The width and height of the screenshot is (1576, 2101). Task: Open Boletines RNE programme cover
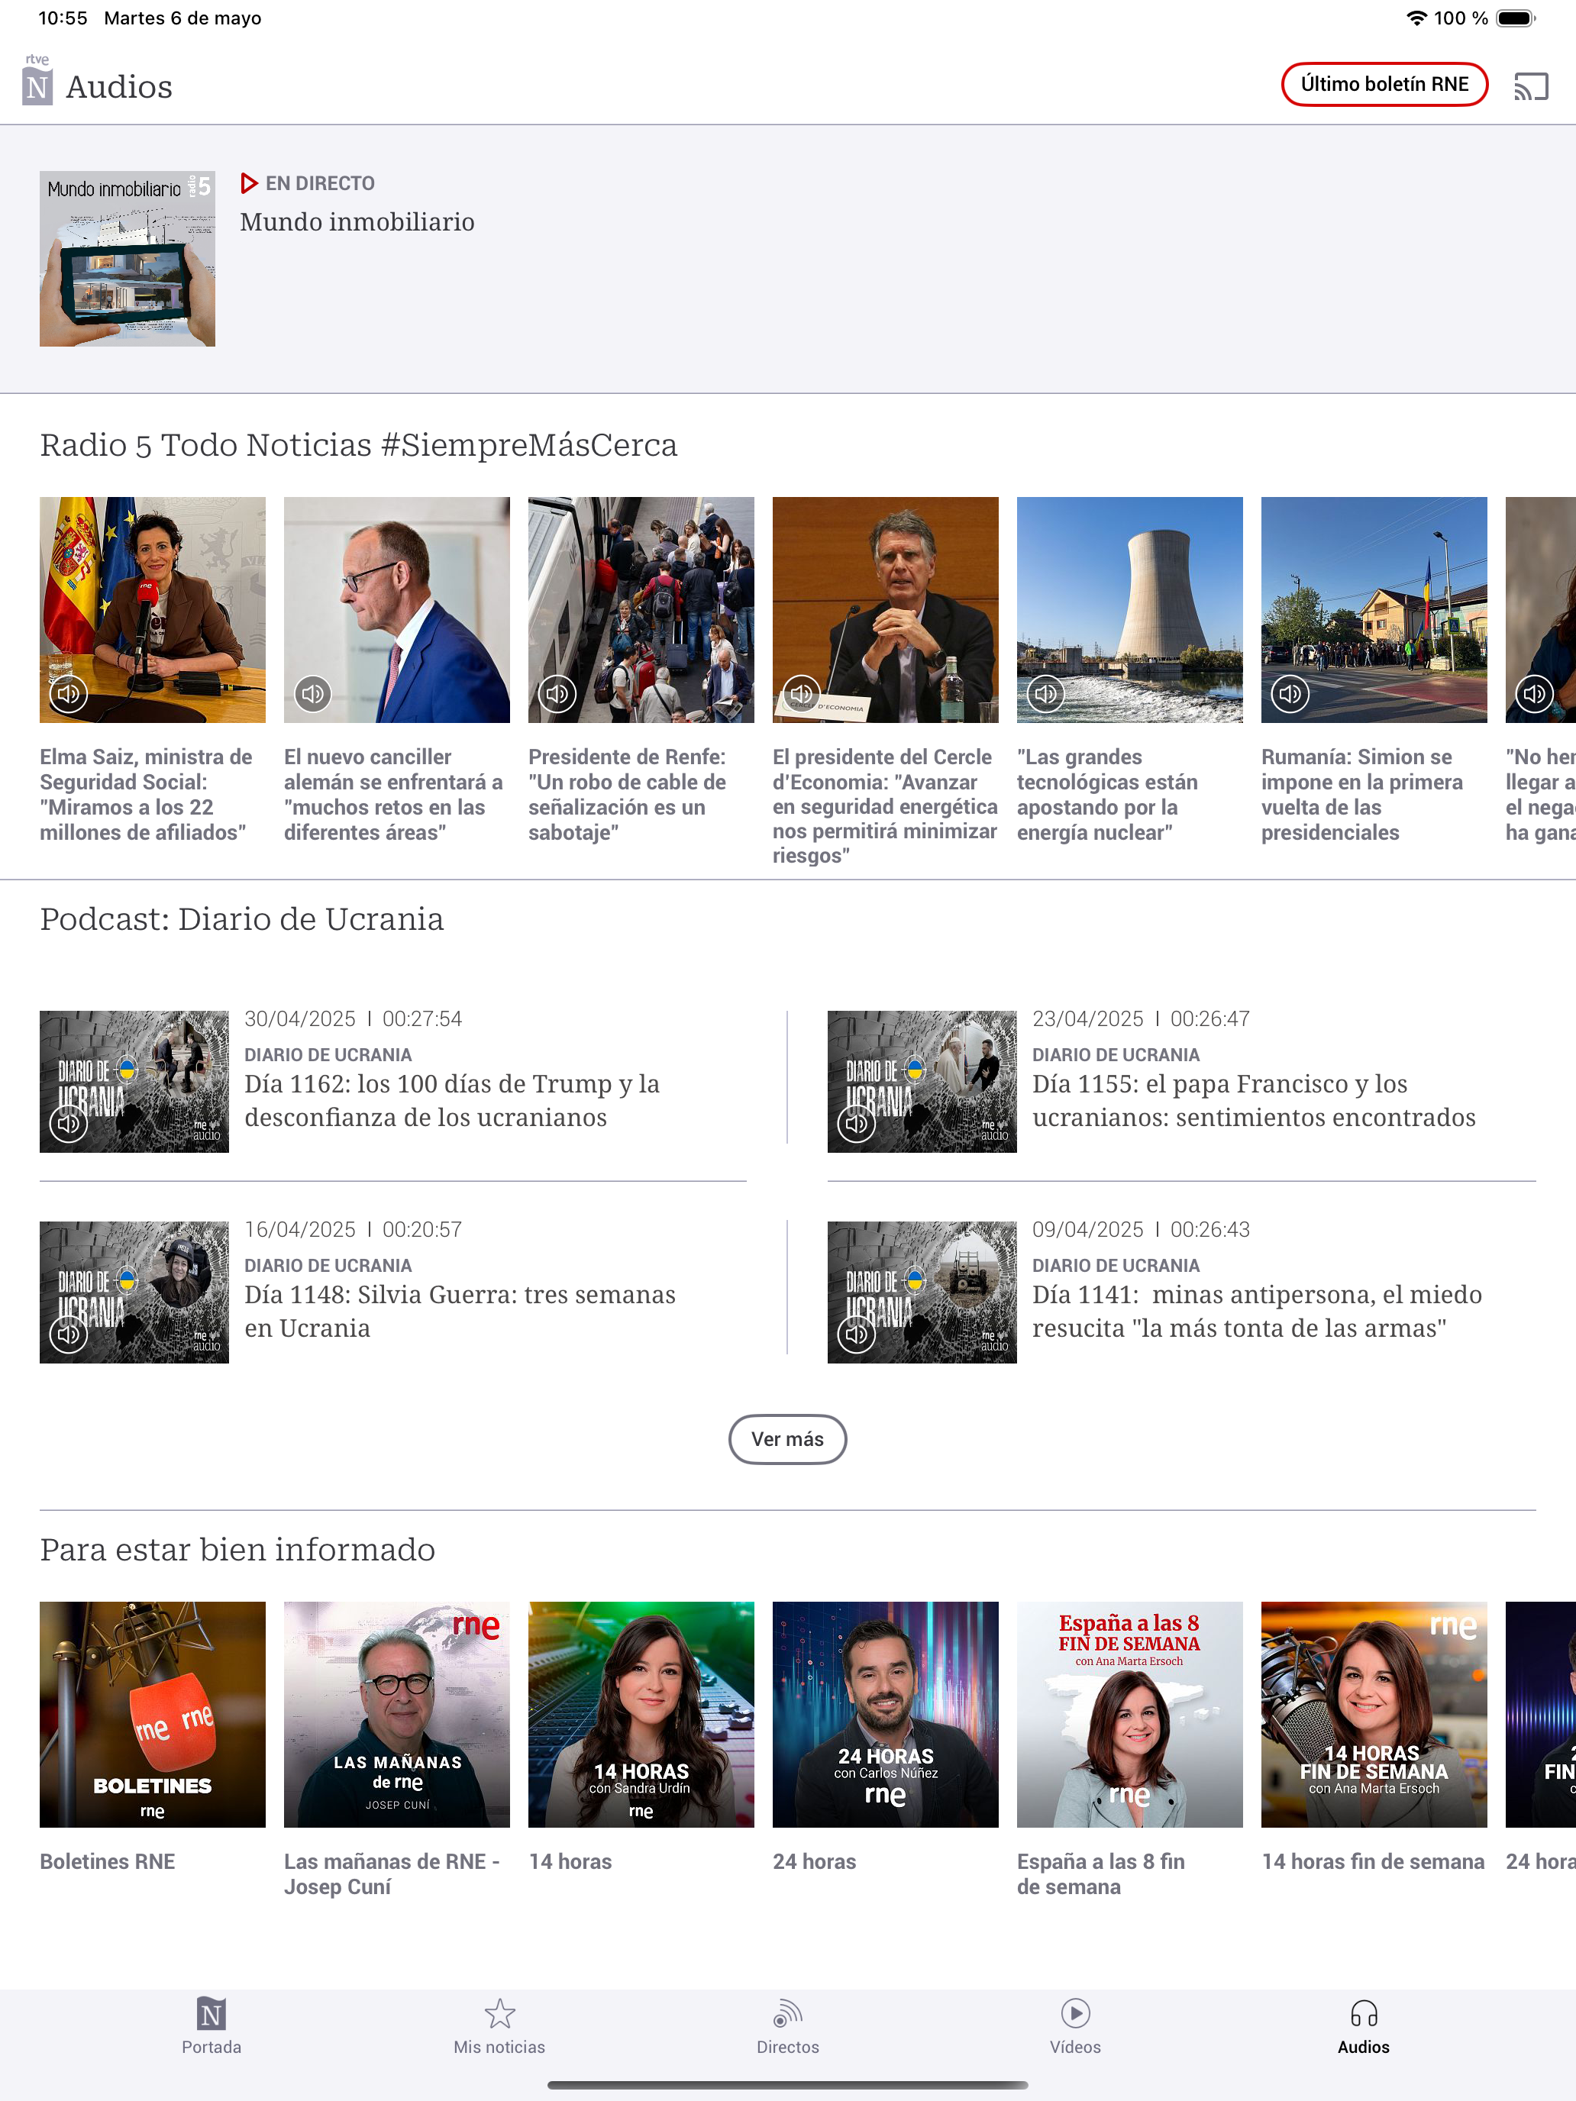[152, 1715]
